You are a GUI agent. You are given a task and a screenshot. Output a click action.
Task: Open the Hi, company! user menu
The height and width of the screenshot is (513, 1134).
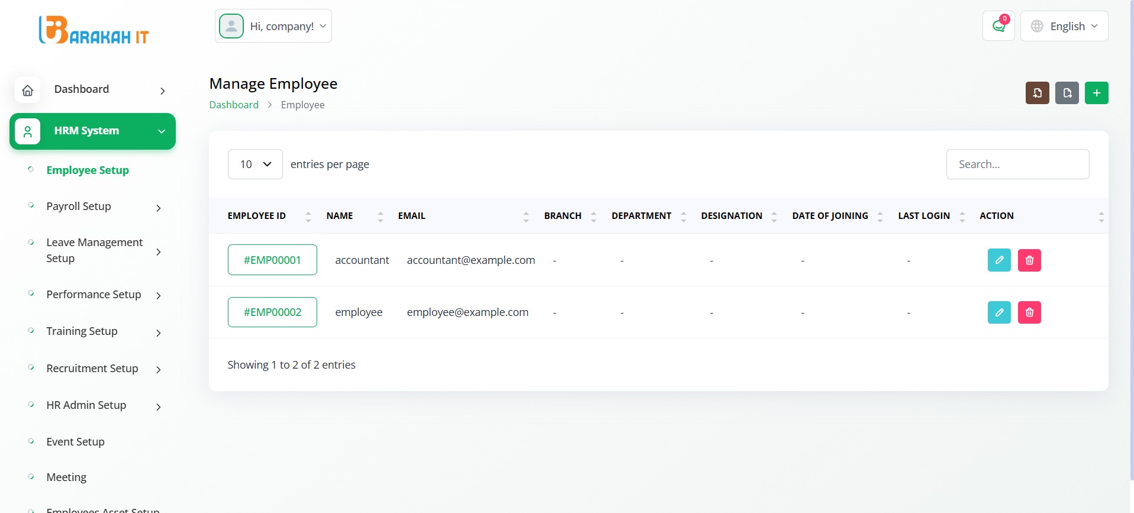tap(273, 26)
